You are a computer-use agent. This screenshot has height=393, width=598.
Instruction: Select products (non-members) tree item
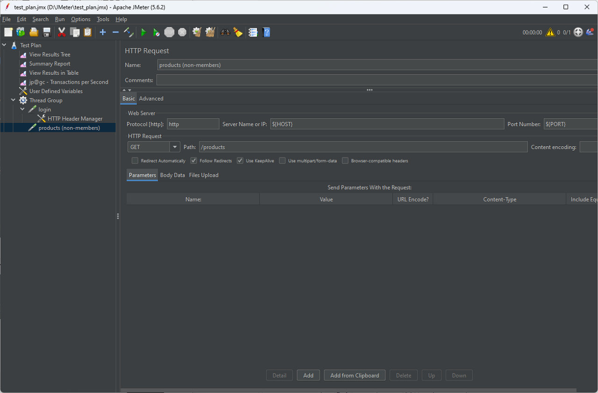pos(69,128)
